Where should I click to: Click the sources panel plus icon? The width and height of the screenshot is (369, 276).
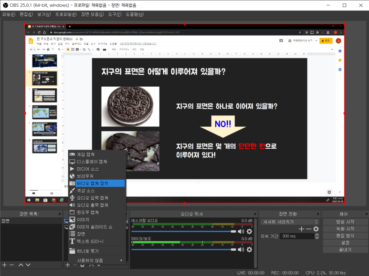click(x=67, y=265)
